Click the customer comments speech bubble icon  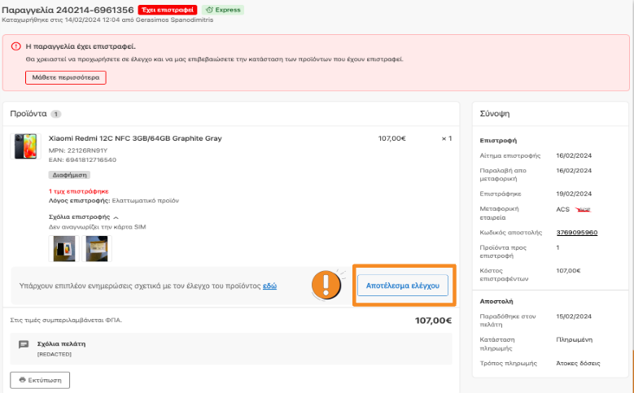coord(24,344)
